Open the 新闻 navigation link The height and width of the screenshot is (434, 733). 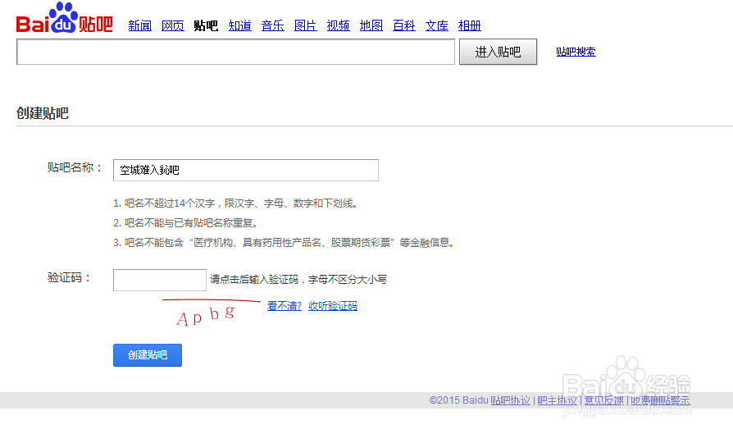(139, 25)
